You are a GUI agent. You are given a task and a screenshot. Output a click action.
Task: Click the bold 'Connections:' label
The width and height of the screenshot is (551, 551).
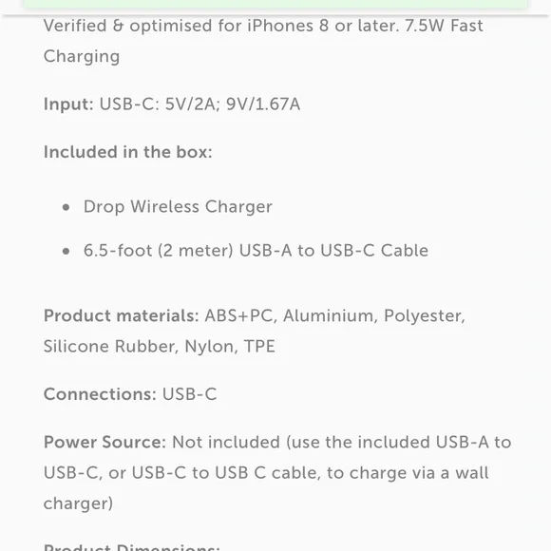coord(100,394)
